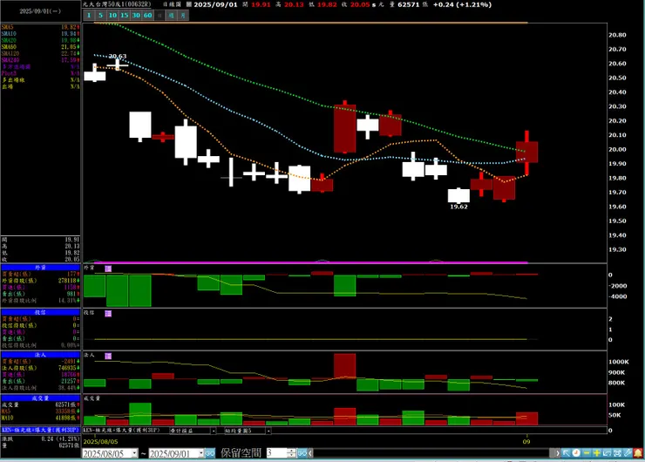
Task: Click the 19.62 low price label
Action: click(458, 207)
